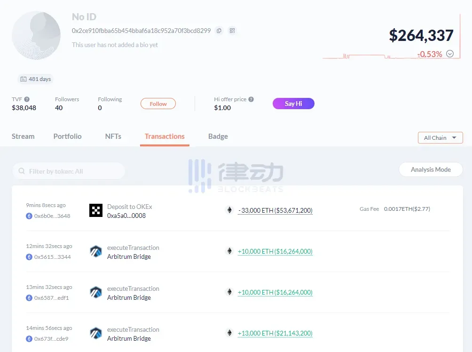Click the profile avatar image
The image size is (472, 352).
(36, 35)
